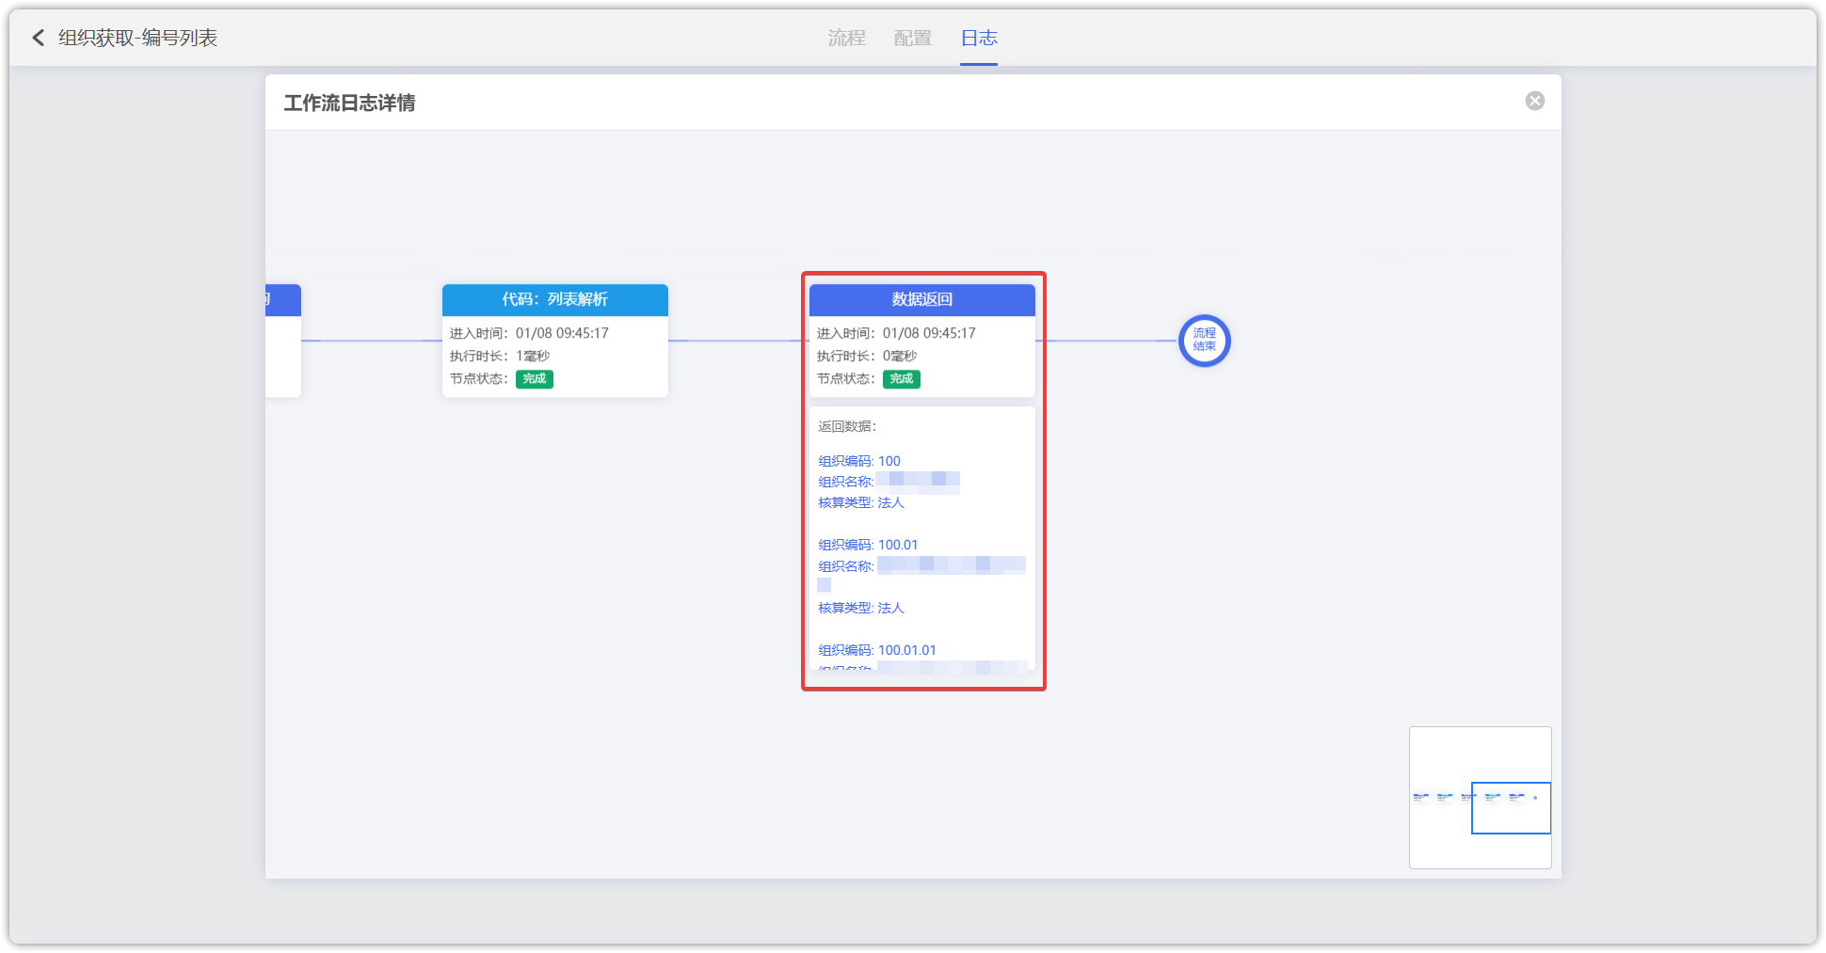
Task: Click 执行时长 0毫秒 in 数据返回 node
Action: point(867,356)
